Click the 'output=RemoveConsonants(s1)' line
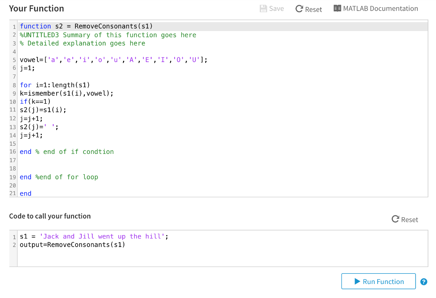Screen dimensions: 436x298 click(72, 245)
